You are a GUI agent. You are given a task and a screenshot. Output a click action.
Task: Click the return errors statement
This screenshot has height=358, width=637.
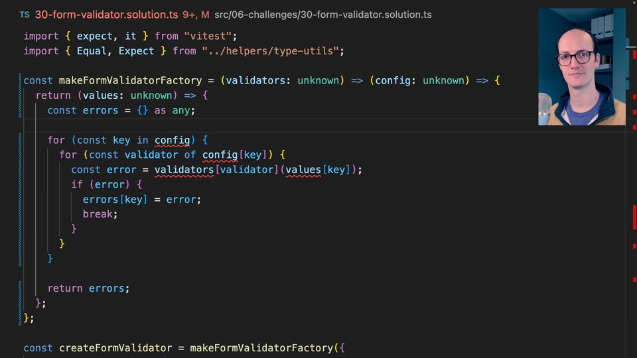point(88,288)
